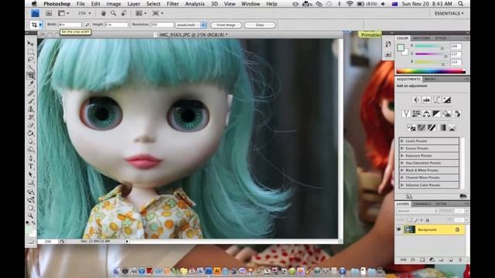Add a Levels adjustment

(x=426, y=100)
